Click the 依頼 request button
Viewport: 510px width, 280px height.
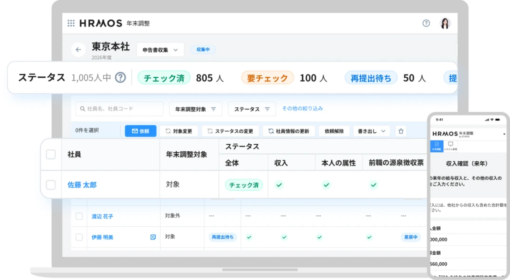click(x=141, y=131)
